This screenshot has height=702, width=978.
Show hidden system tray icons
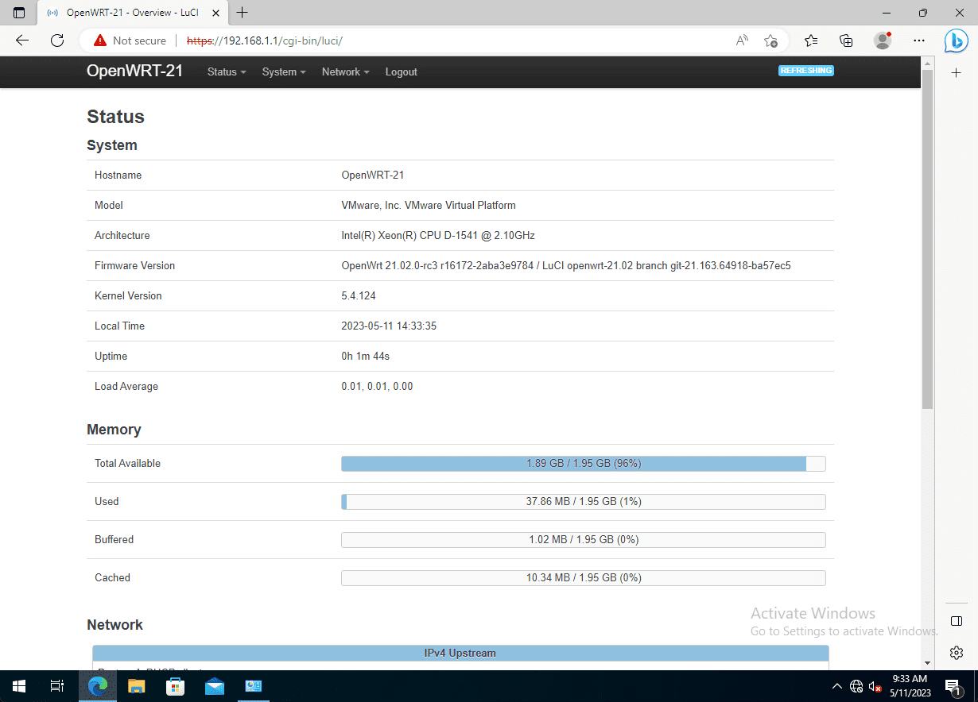pyautogui.click(x=836, y=686)
